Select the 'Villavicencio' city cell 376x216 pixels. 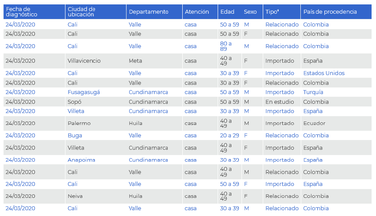click(x=84, y=61)
